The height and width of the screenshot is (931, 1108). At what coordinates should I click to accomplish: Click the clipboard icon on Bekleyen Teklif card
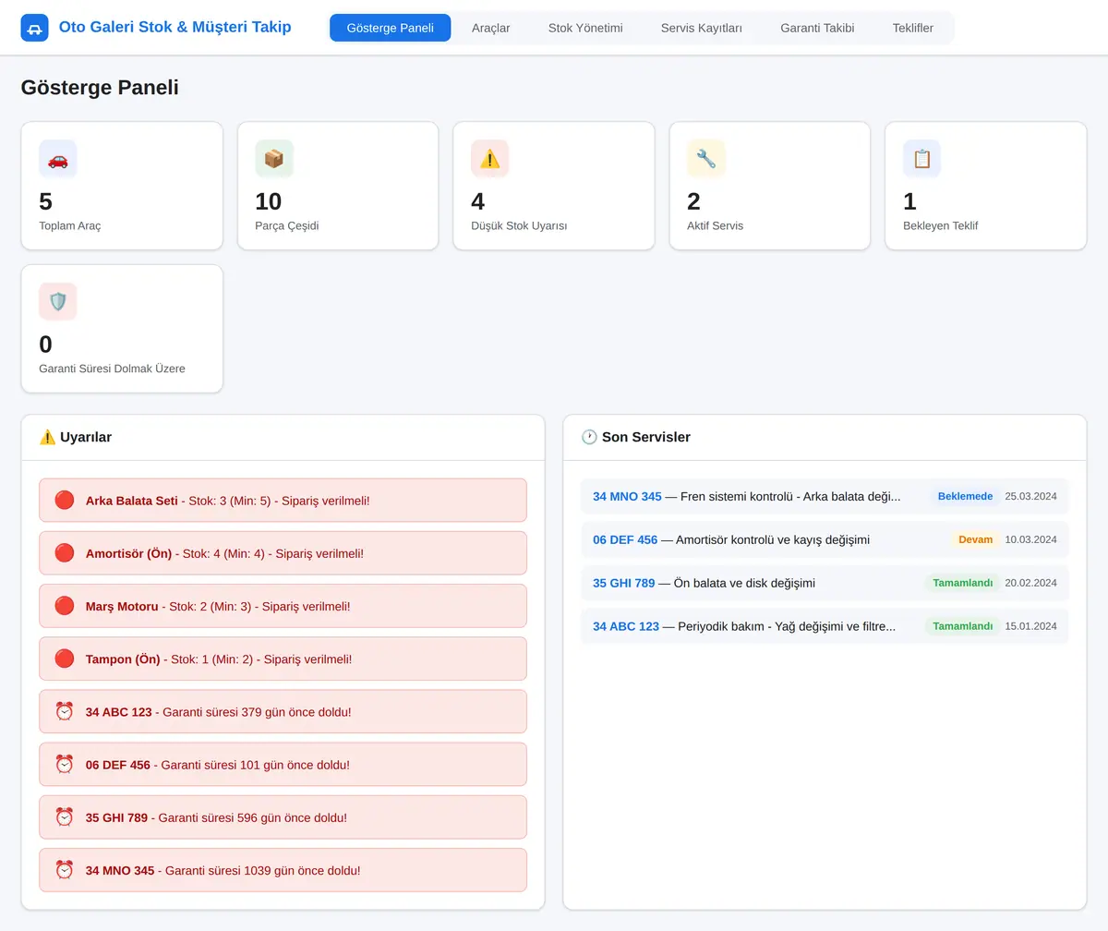click(921, 159)
